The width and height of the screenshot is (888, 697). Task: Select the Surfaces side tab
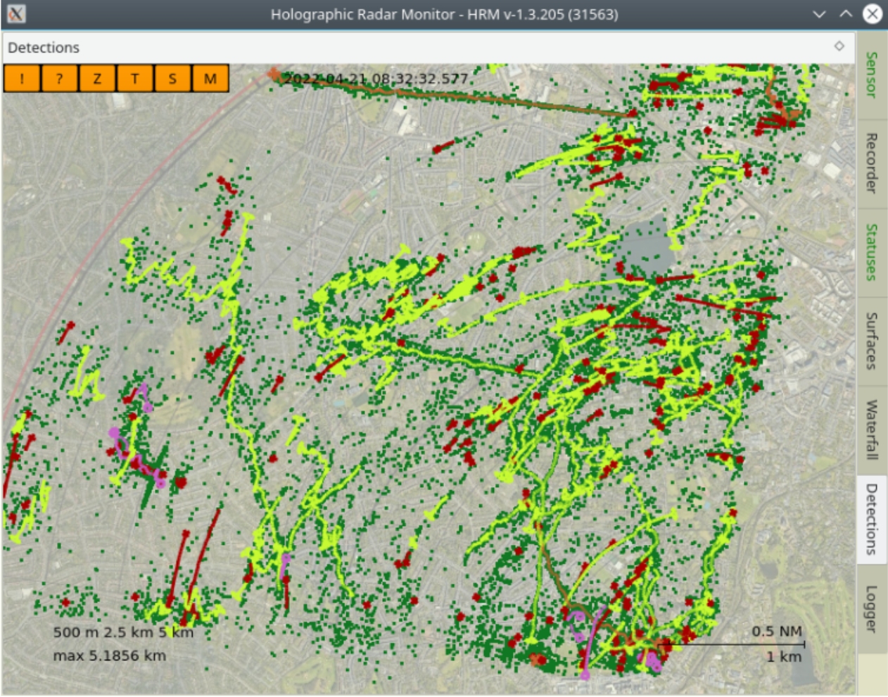pos(871,341)
